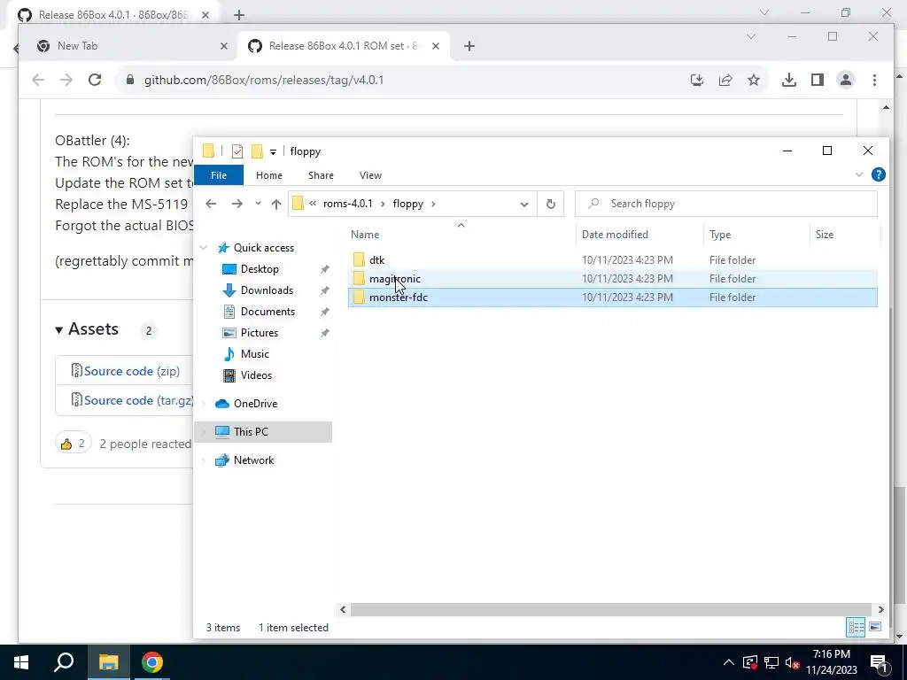The image size is (907, 680).
Task: Show hidden system tray icons
Action: [728, 662]
